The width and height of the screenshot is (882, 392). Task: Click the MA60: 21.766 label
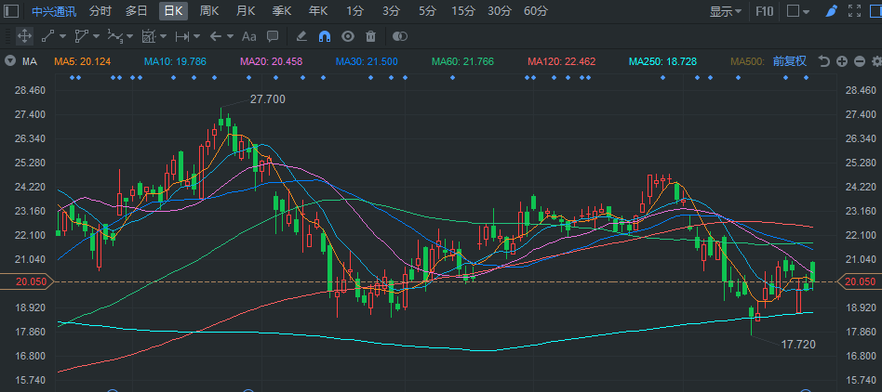[462, 61]
